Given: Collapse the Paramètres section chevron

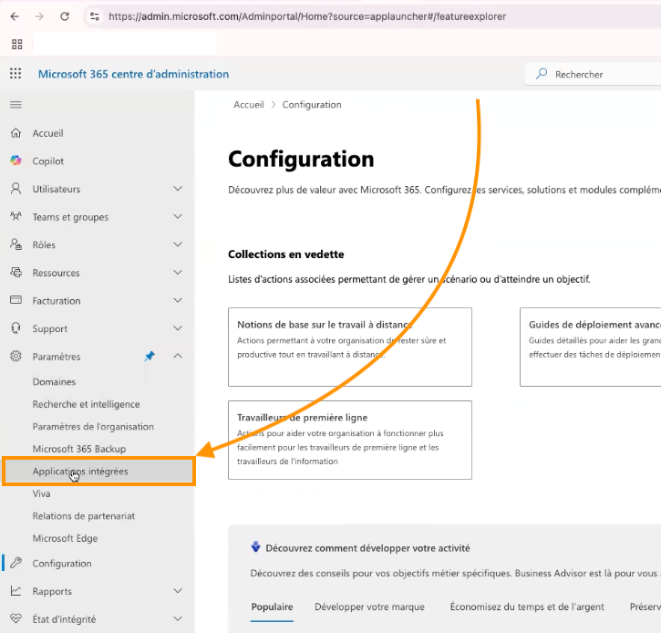Looking at the screenshot, I should (x=178, y=357).
